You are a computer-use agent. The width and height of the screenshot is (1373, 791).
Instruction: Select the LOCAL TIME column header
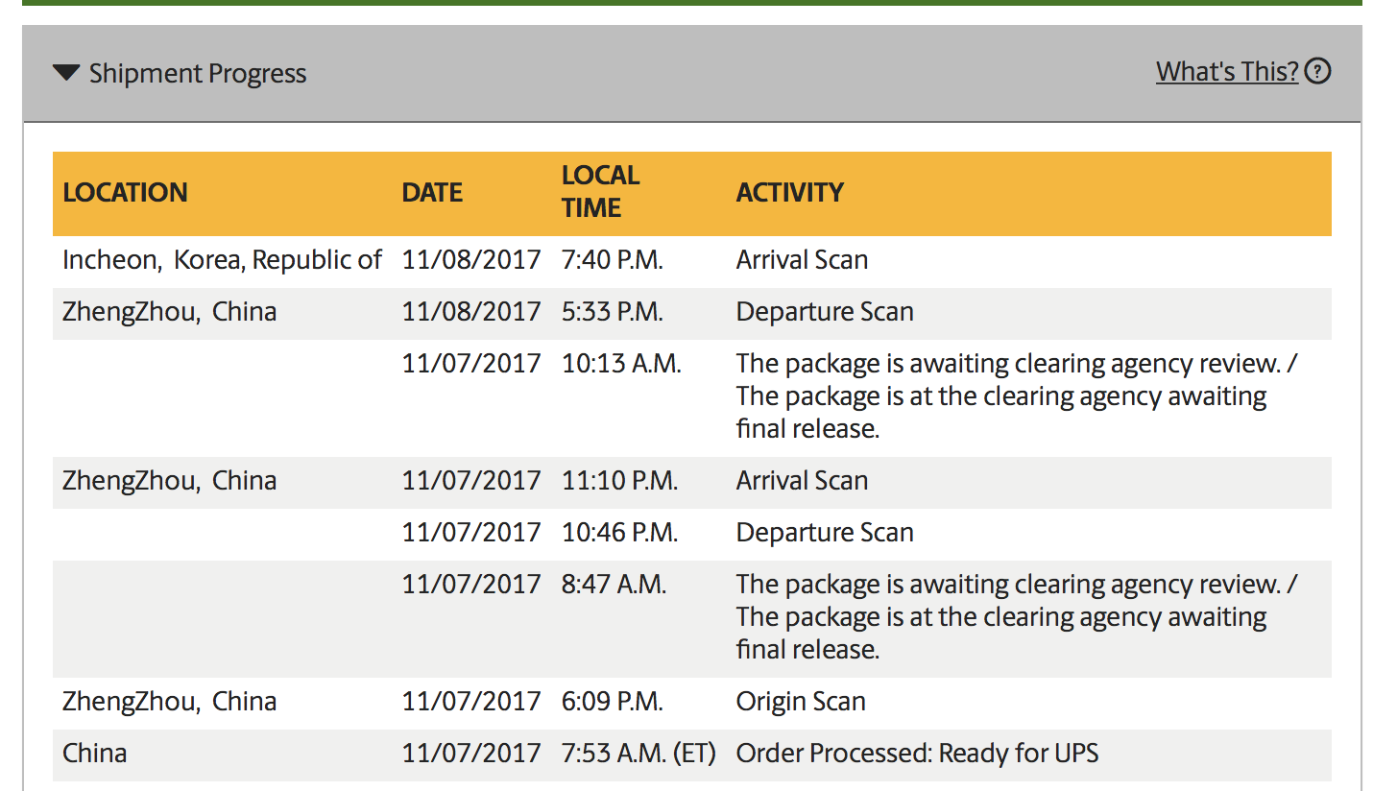(601, 192)
